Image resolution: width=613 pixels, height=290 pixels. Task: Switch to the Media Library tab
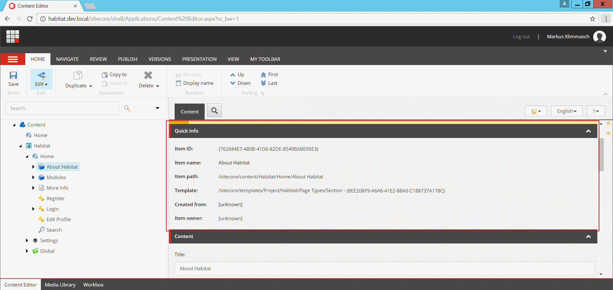(60, 285)
